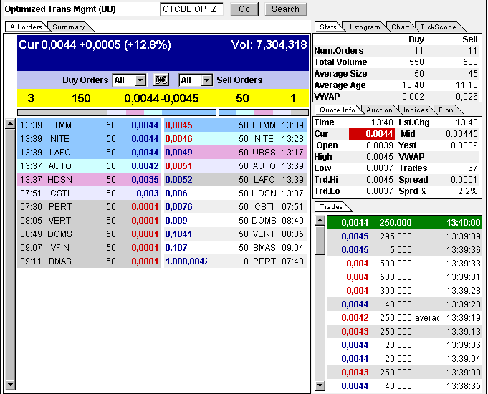The width and height of the screenshot is (488, 394).
Task: Select the Auction tab
Action: coord(378,110)
